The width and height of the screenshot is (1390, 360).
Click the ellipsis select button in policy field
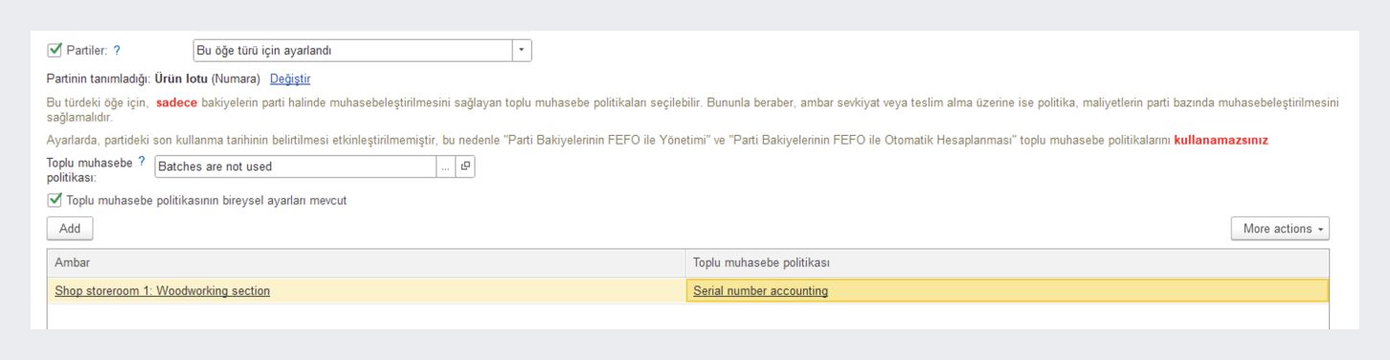coord(446,167)
